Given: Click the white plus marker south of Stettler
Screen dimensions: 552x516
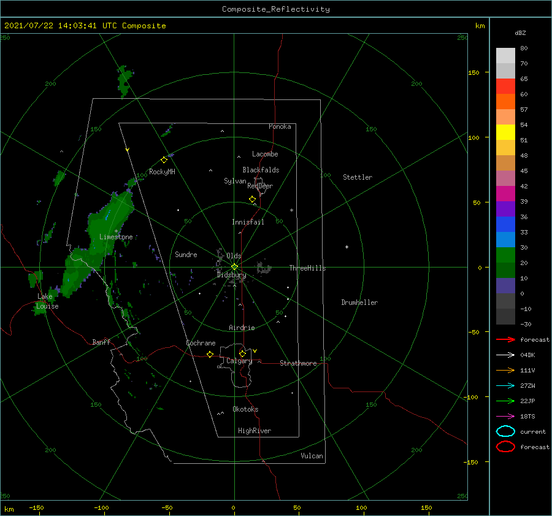Looking at the screenshot, I should [347, 247].
